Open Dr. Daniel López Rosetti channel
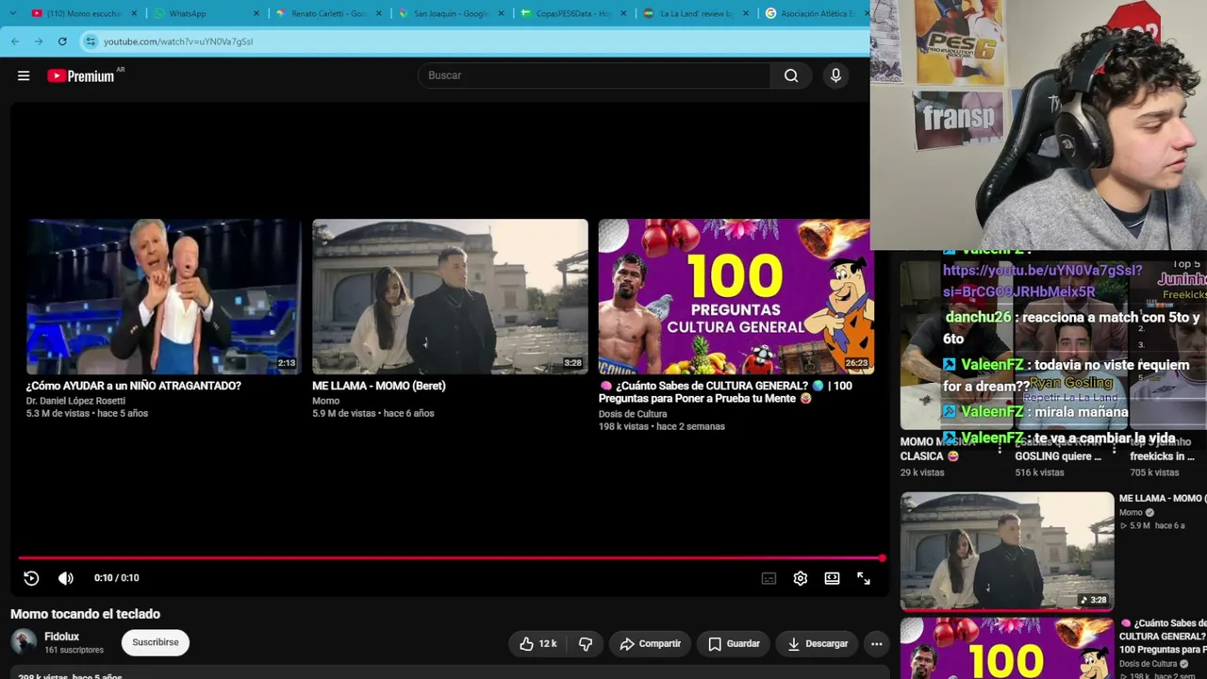Screen dimensions: 1207x679 point(75,401)
